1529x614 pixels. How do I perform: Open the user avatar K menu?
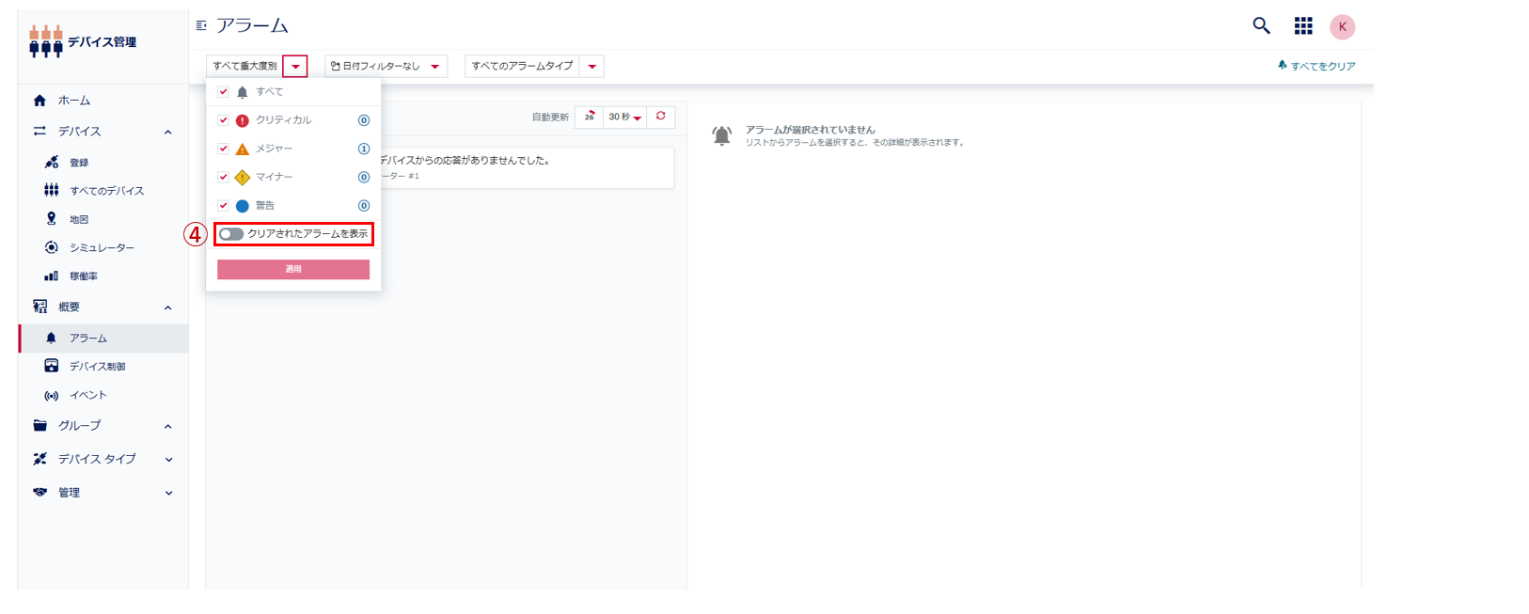point(1342,26)
